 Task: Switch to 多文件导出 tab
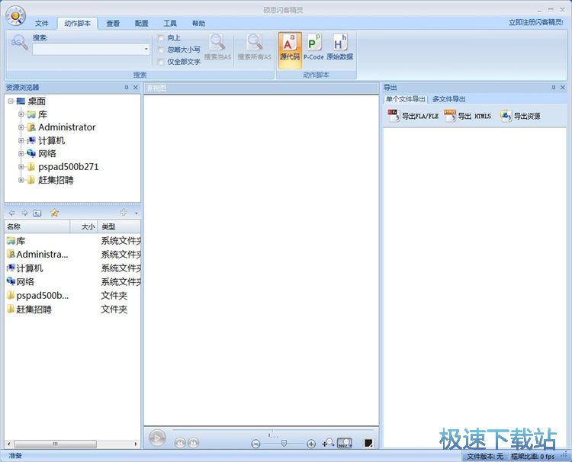448,99
